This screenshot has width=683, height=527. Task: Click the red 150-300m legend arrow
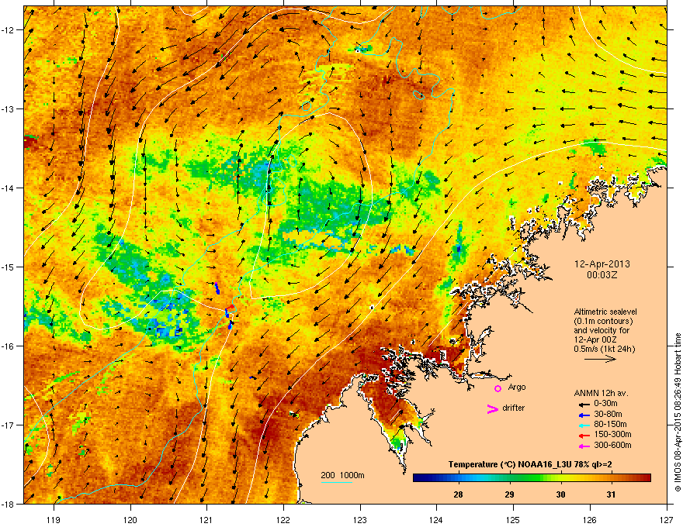tap(584, 436)
